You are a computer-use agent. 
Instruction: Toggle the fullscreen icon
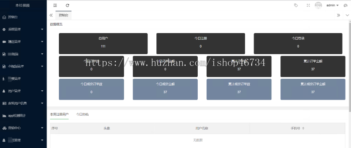(x=308, y=5)
